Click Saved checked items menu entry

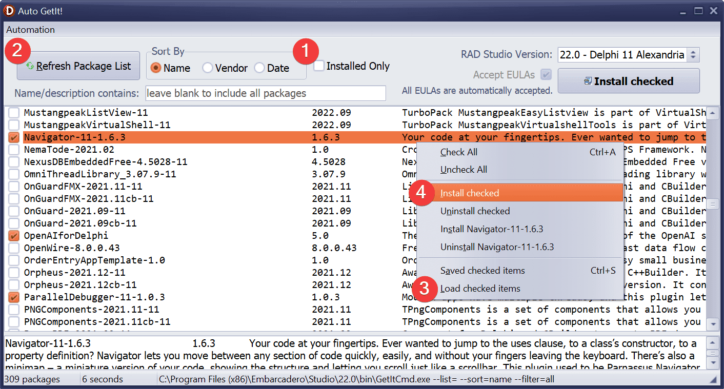tap(520, 271)
